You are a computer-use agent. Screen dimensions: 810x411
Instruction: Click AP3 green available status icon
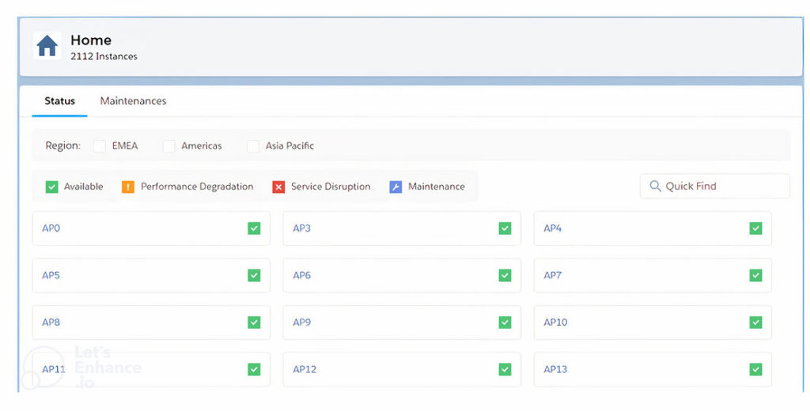[x=505, y=228]
